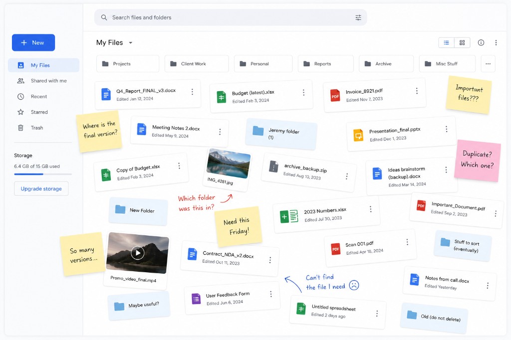Screen dimensions: 511x340
Task: Click the zip archive icon of archive_backup.zip
Action: [x=273, y=167]
